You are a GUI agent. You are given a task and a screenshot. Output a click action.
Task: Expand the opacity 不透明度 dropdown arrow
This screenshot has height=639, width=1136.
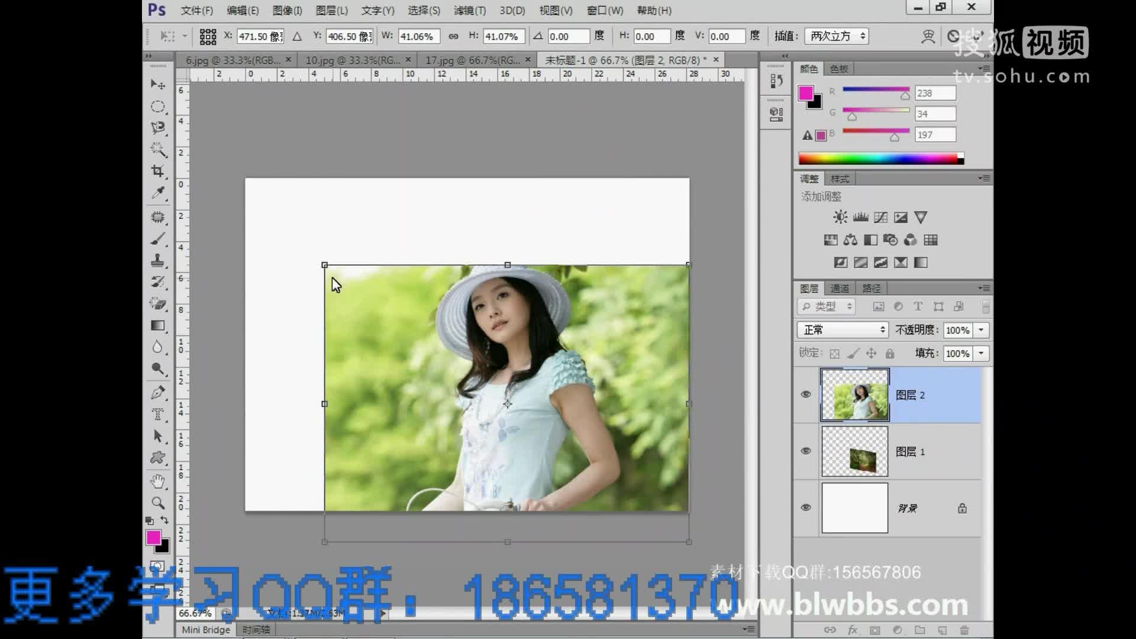click(x=981, y=330)
